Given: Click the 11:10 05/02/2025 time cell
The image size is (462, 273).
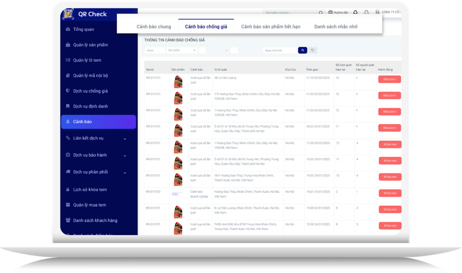Looking at the screenshot, I should pyautogui.click(x=318, y=78).
